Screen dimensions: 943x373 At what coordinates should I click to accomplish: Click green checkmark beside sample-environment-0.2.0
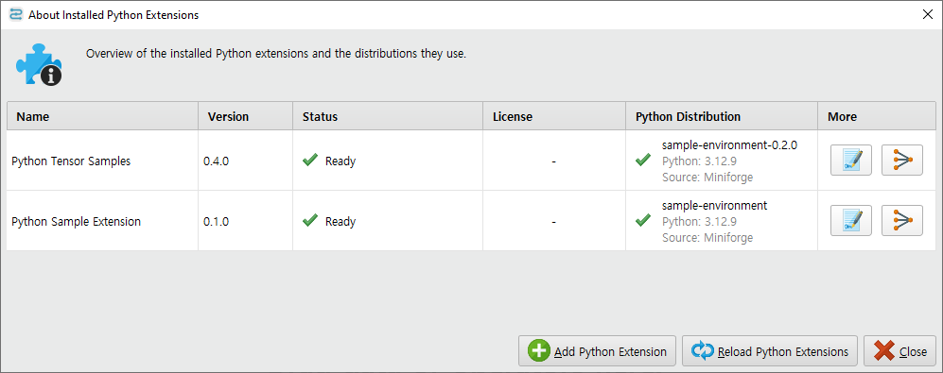[x=643, y=161]
